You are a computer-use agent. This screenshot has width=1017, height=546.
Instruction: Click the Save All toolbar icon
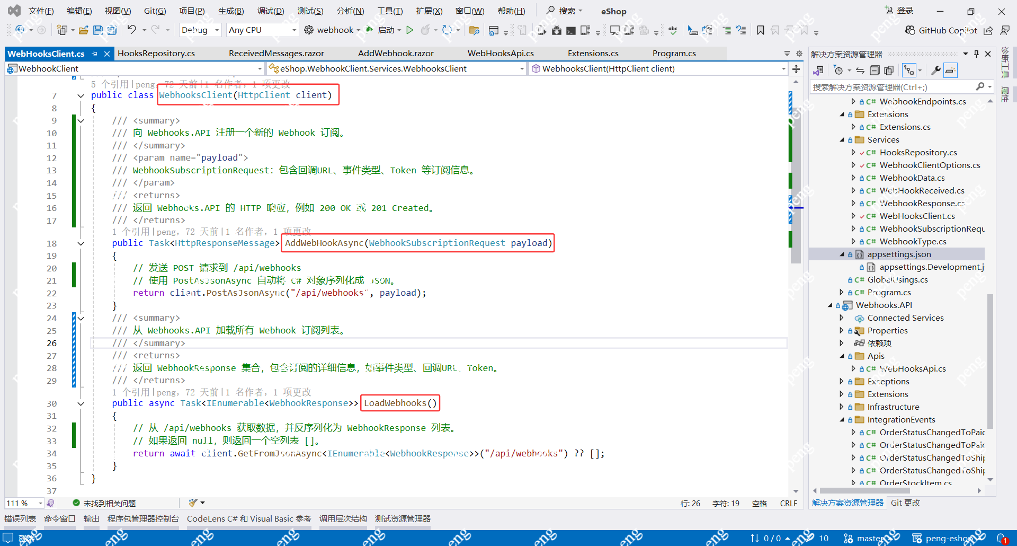coord(112,30)
